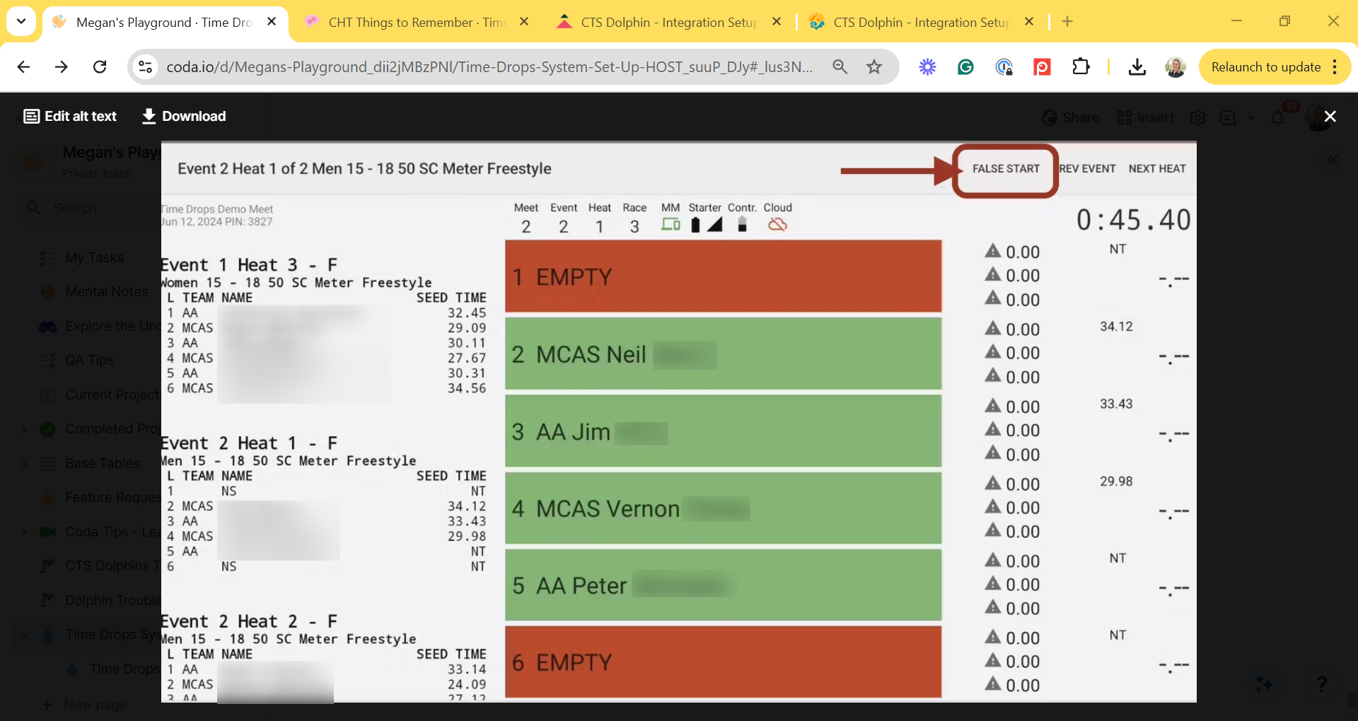1358x721 pixels.
Task: Open the browser Downloads icon
Action: click(x=1137, y=66)
